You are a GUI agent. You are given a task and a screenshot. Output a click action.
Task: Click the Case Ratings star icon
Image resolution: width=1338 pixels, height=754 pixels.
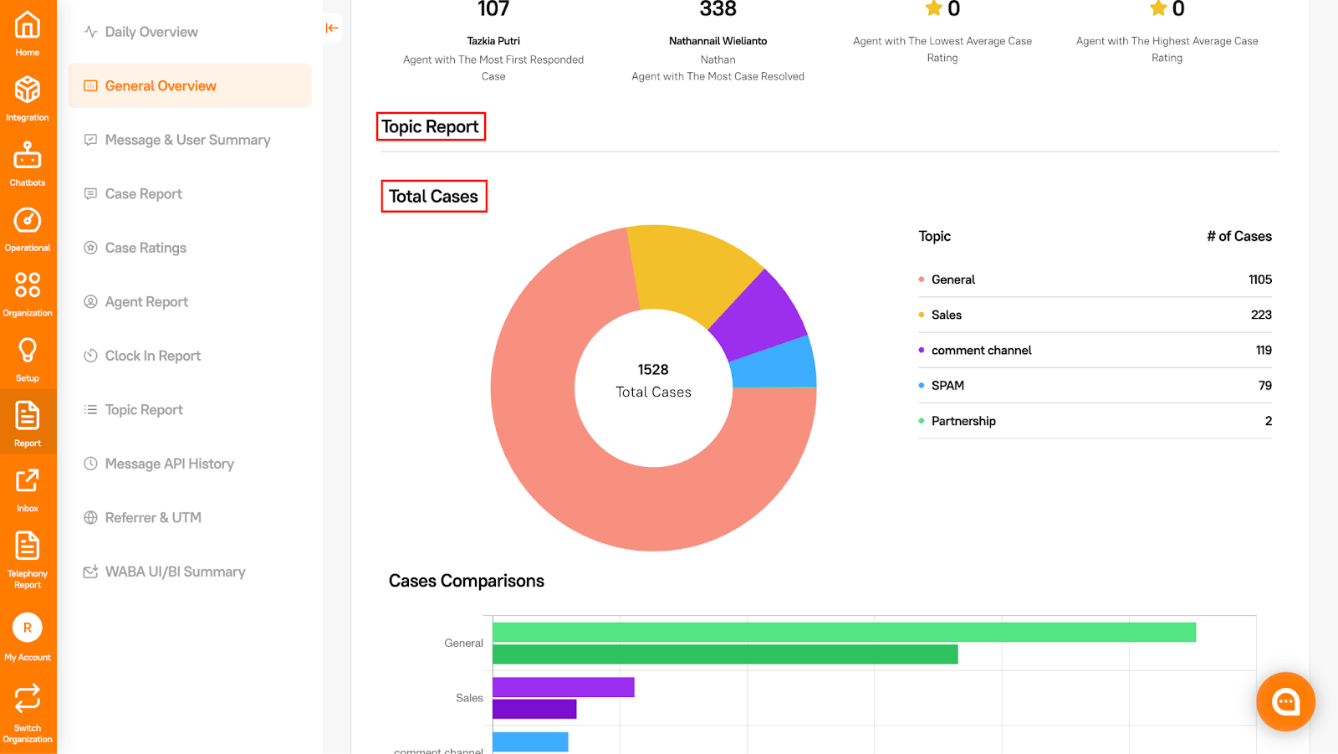click(x=90, y=248)
